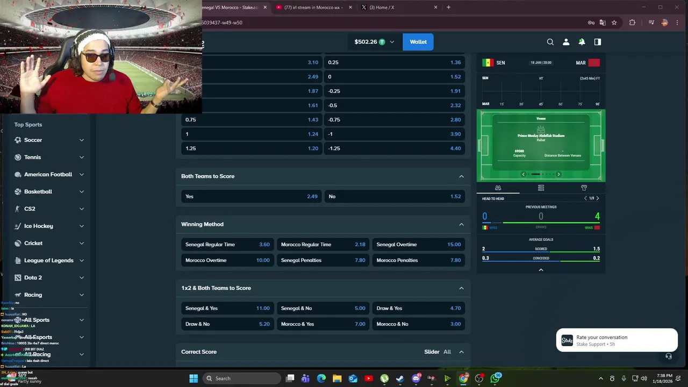
Task: Show hidden system tray icons
Action: pyautogui.click(x=600, y=378)
